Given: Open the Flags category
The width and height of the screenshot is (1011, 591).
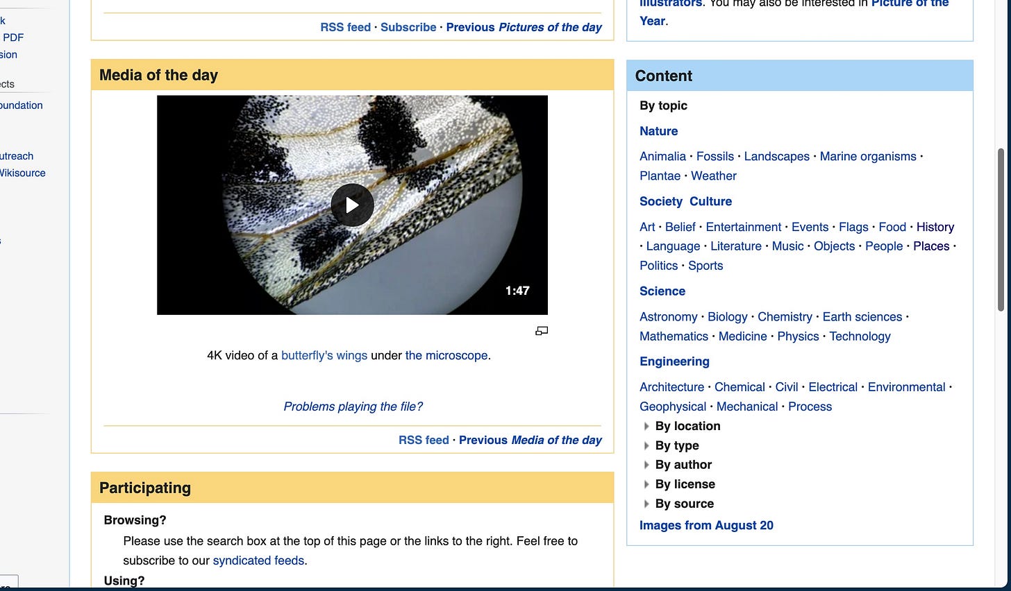Looking at the screenshot, I should point(853,227).
